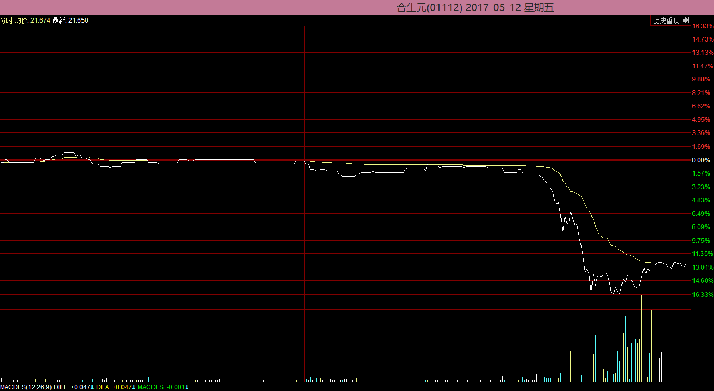The width and height of the screenshot is (714, 391).
Task: Click the green MACDFS: -0.001 value
Action: point(163,387)
